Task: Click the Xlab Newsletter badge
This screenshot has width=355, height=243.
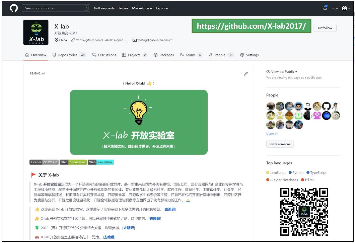Action: click(101, 162)
